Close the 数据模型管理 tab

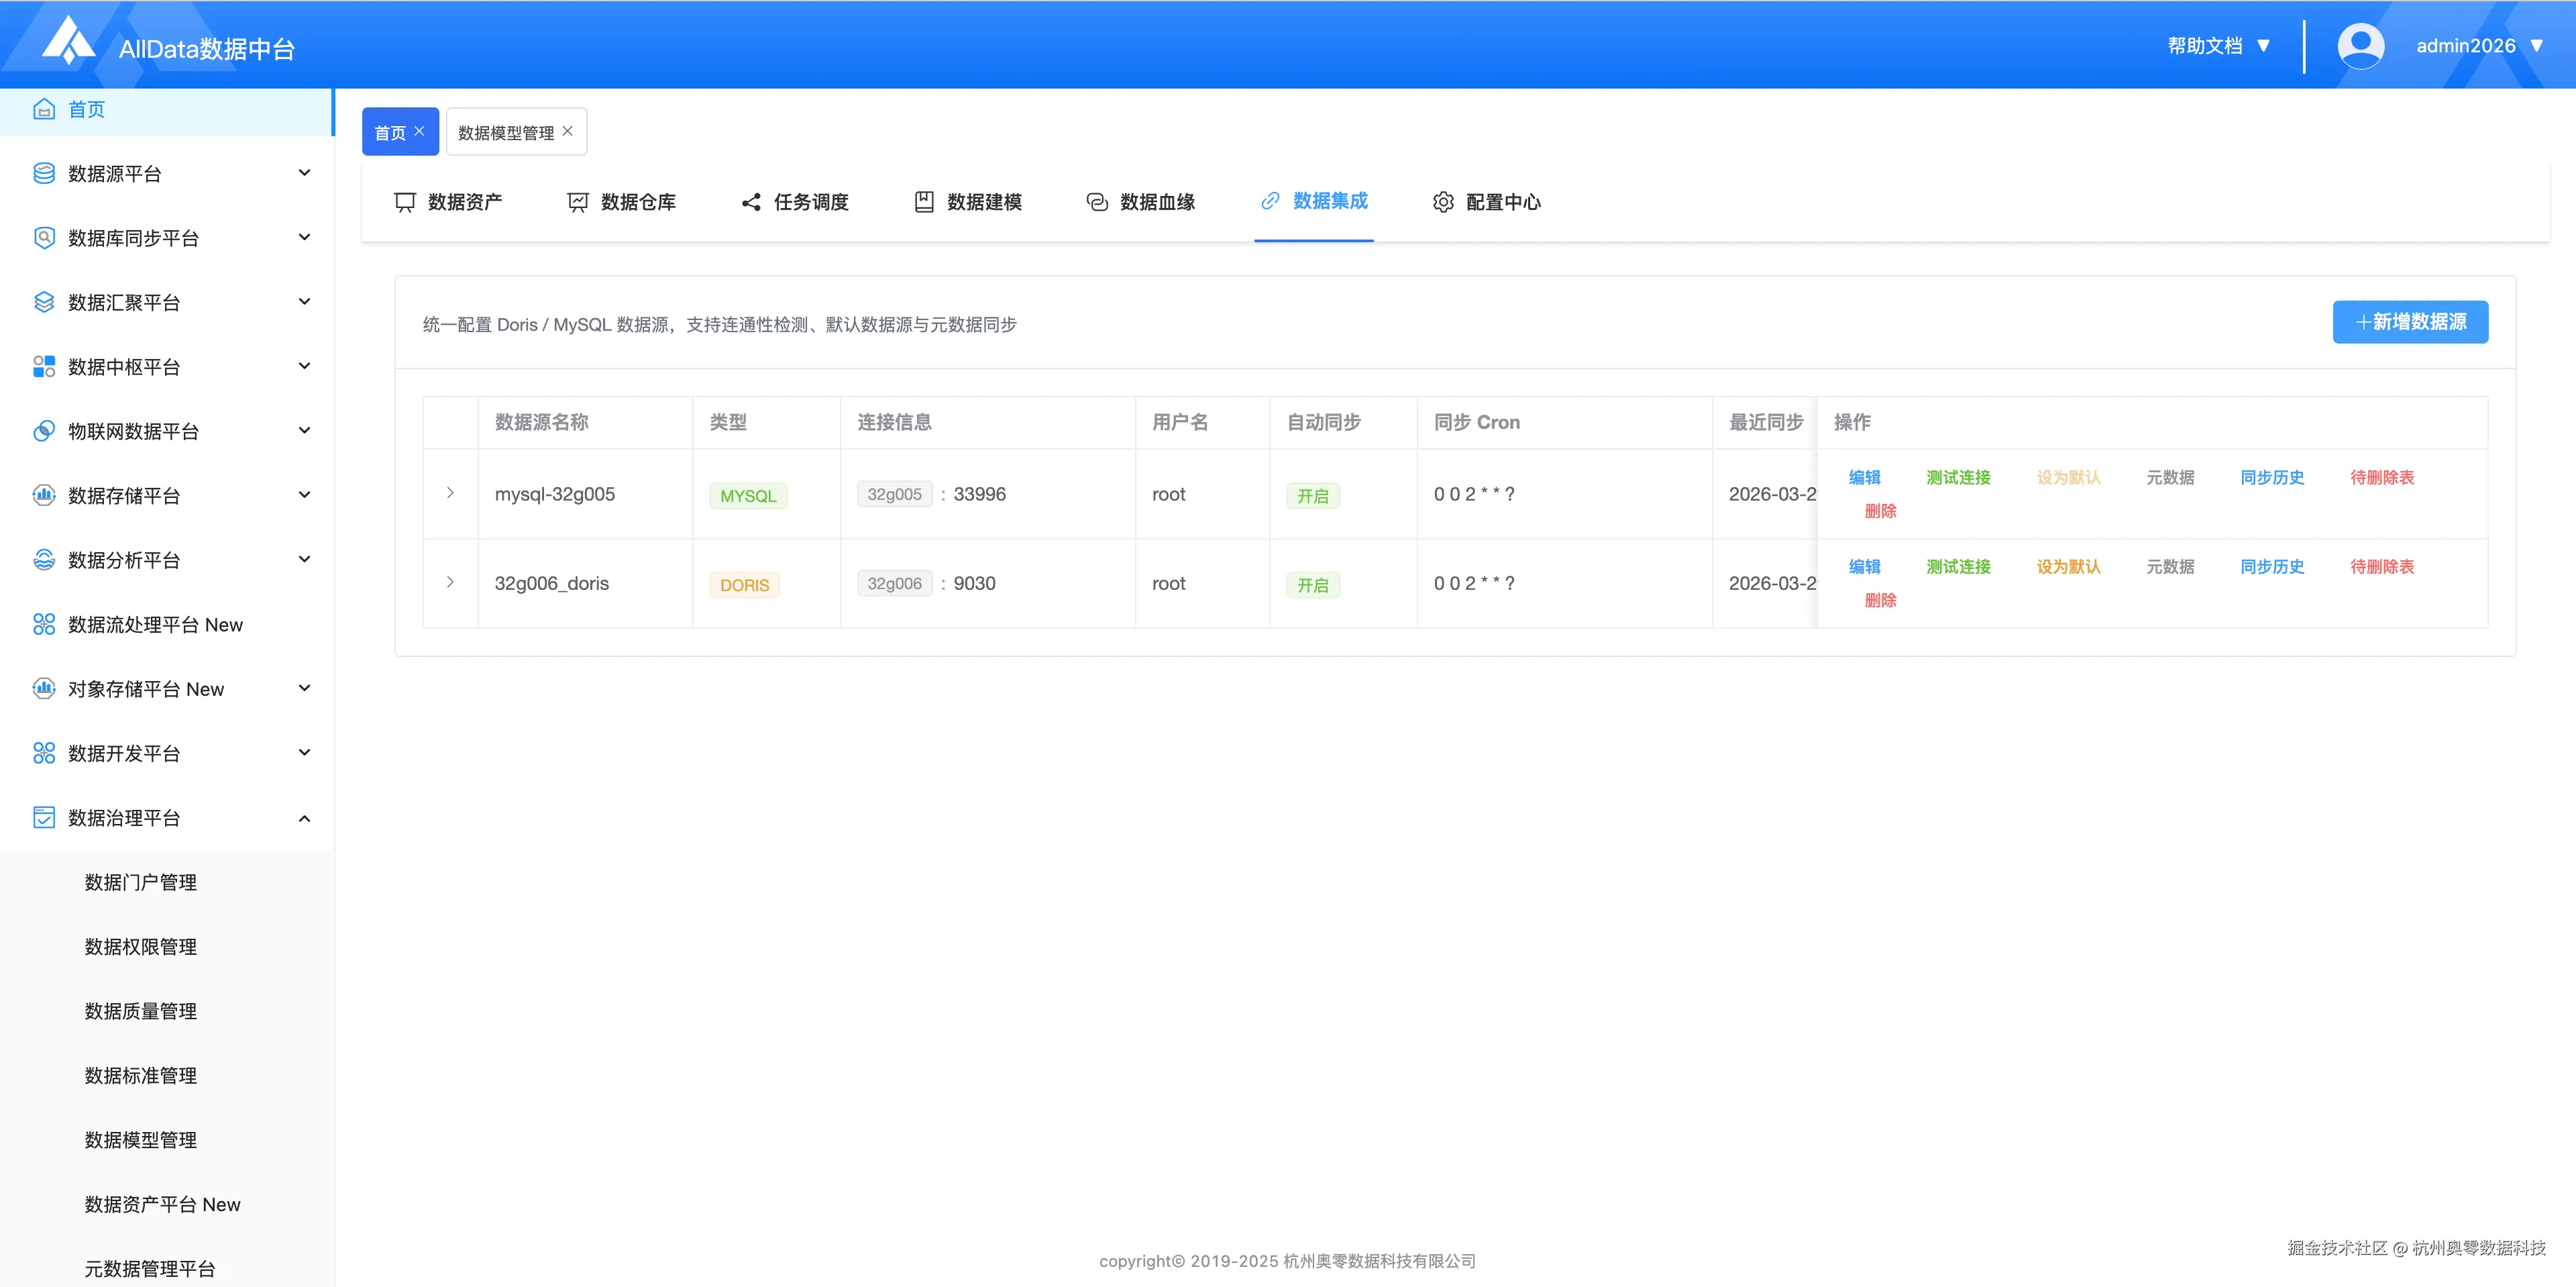point(568,131)
